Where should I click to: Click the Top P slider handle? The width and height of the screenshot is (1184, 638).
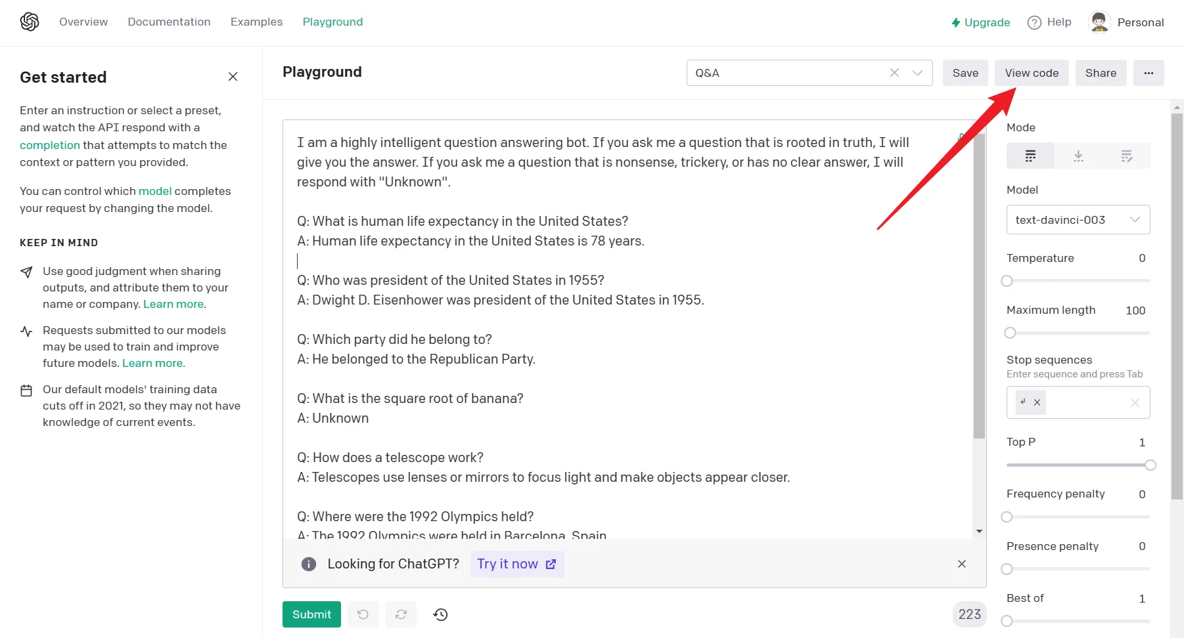[x=1150, y=465]
